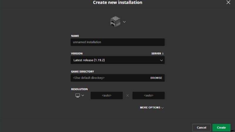Expand More Options section
The image size is (235, 132).
tap(152, 108)
